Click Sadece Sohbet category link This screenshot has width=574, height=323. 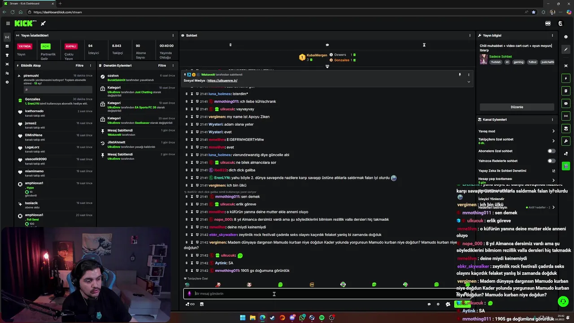(500, 57)
